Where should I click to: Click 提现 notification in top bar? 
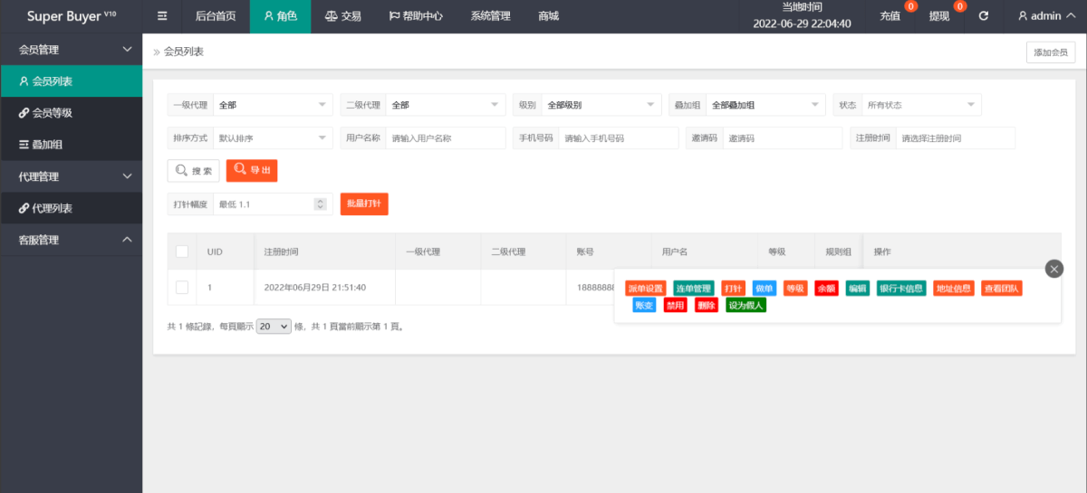pos(940,16)
